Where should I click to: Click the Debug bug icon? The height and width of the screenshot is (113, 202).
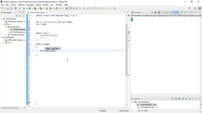(x=24, y=8)
